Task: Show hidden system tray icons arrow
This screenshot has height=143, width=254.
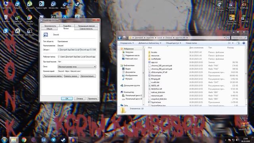Action: (x=225, y=140)
